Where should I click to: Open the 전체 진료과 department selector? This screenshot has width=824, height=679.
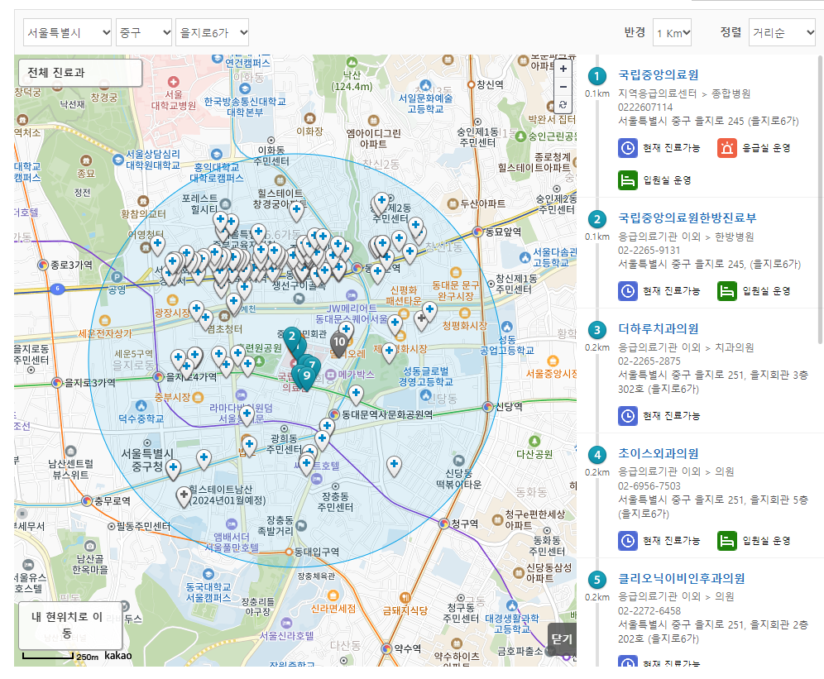coord(80,73)
